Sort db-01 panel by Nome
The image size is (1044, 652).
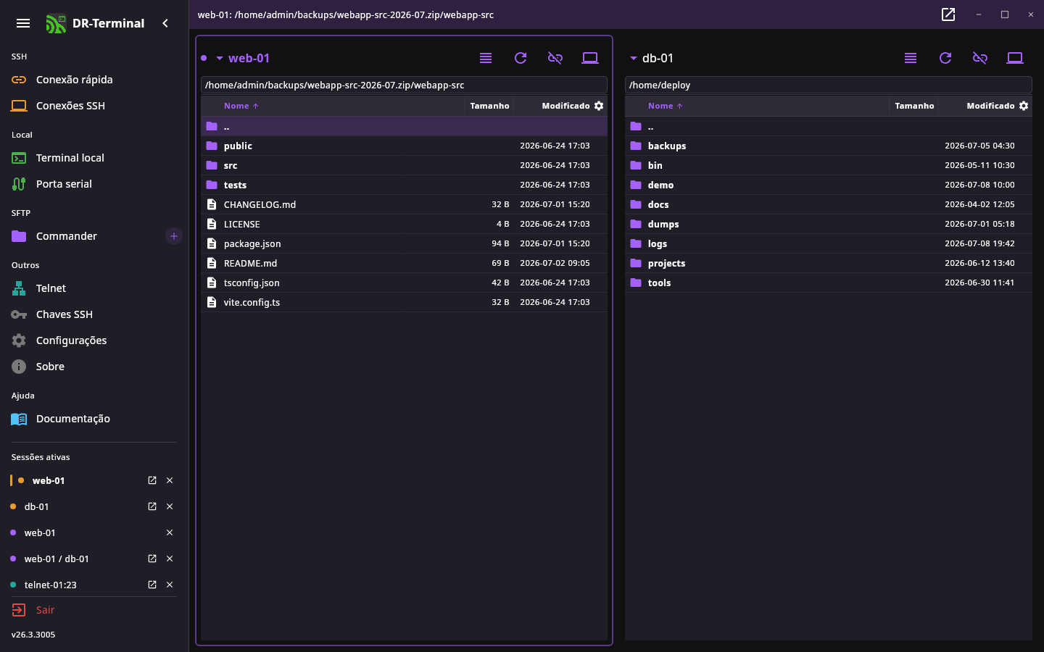coord(665,106)
